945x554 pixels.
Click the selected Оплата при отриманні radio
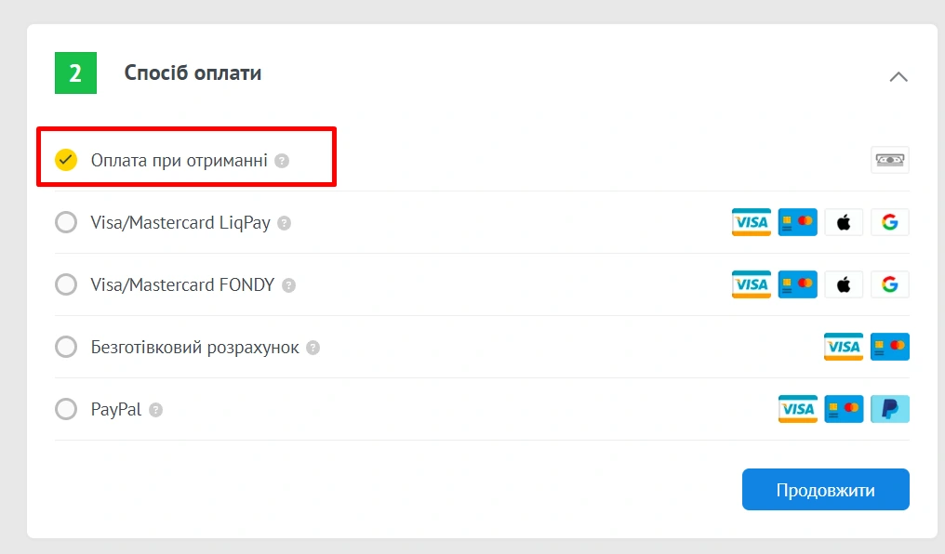pos(66,160)
